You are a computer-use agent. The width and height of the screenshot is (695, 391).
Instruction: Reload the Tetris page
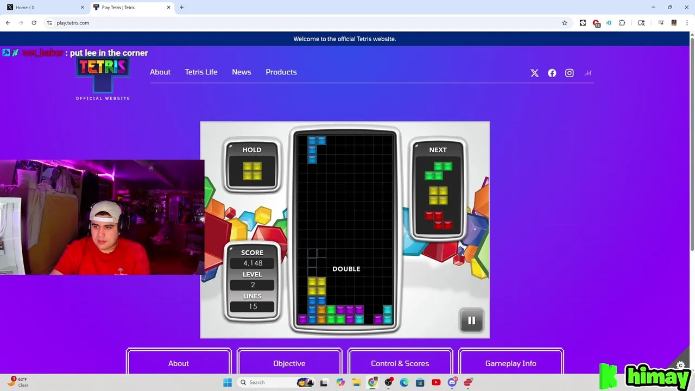34,23
